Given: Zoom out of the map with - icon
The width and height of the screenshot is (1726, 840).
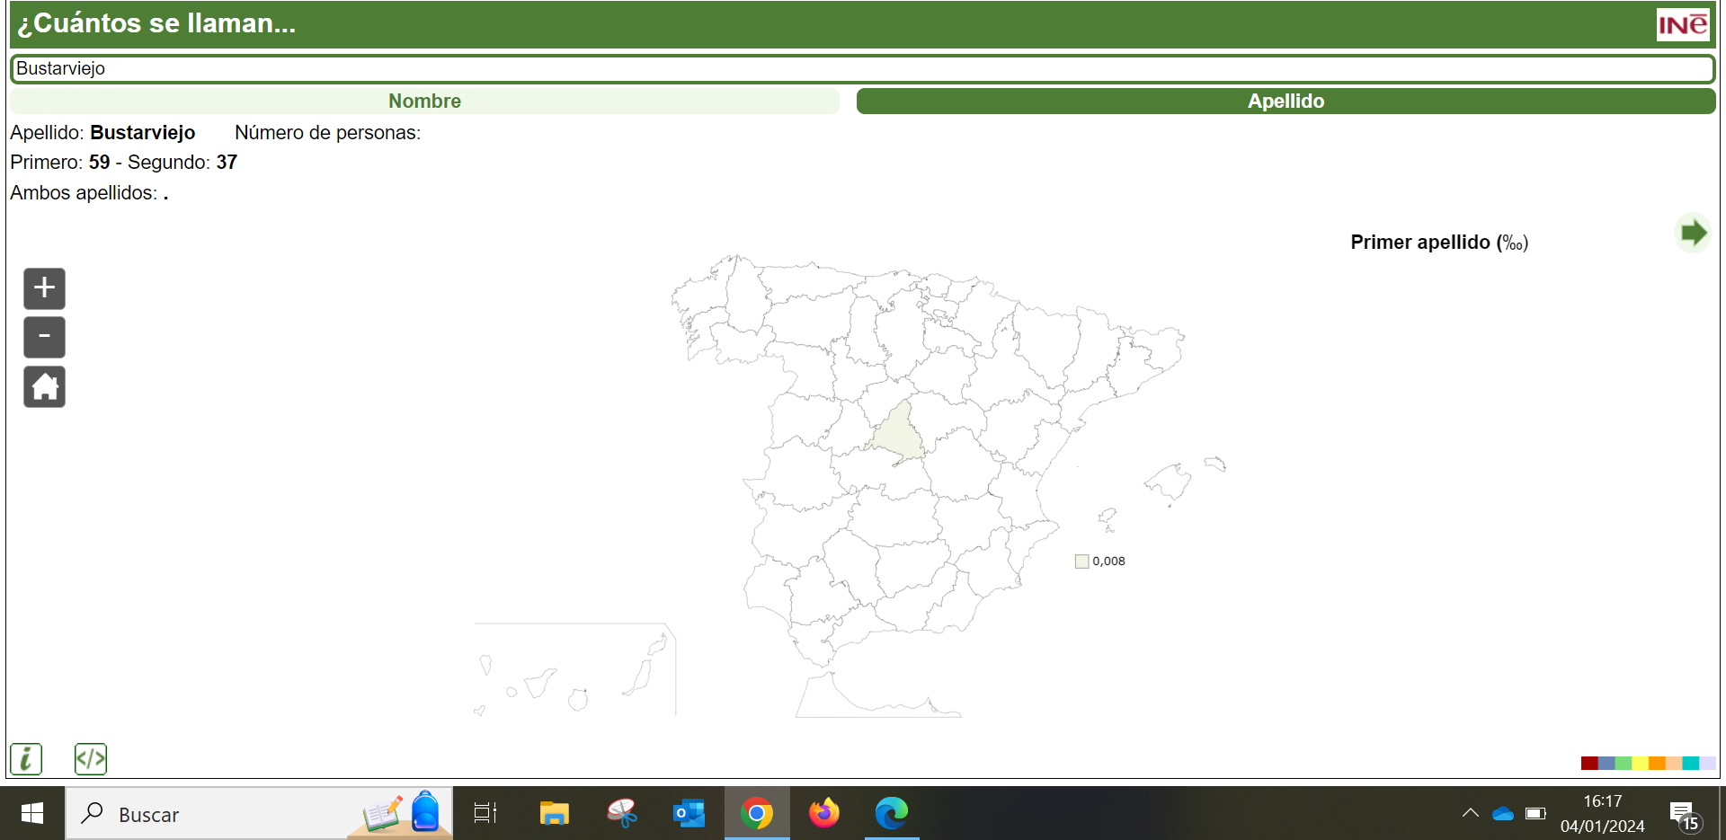Looking at the screenshot, I should 44,337.
